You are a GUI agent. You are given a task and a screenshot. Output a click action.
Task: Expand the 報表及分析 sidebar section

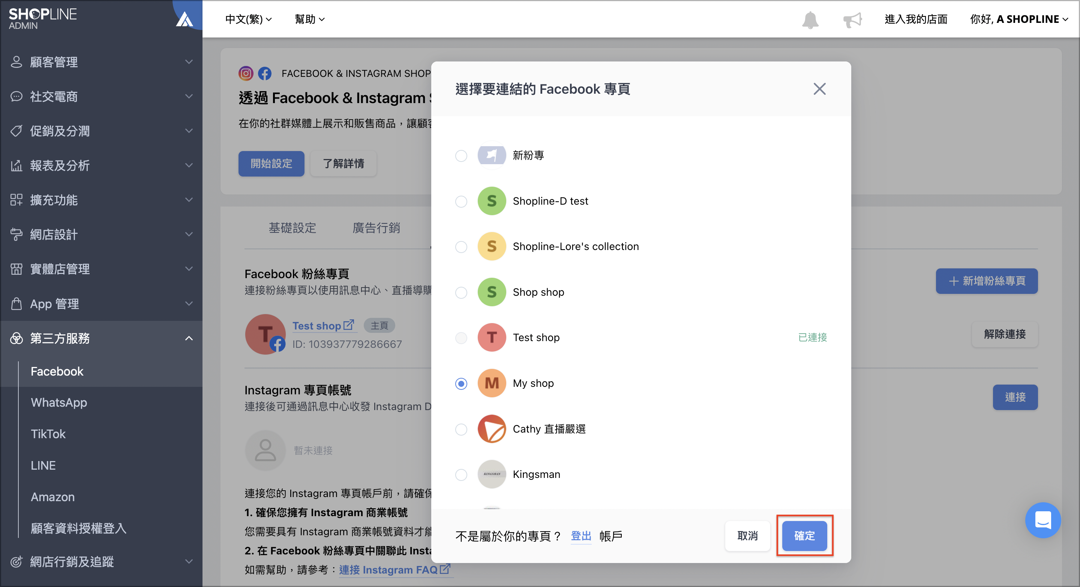(101, 165)
